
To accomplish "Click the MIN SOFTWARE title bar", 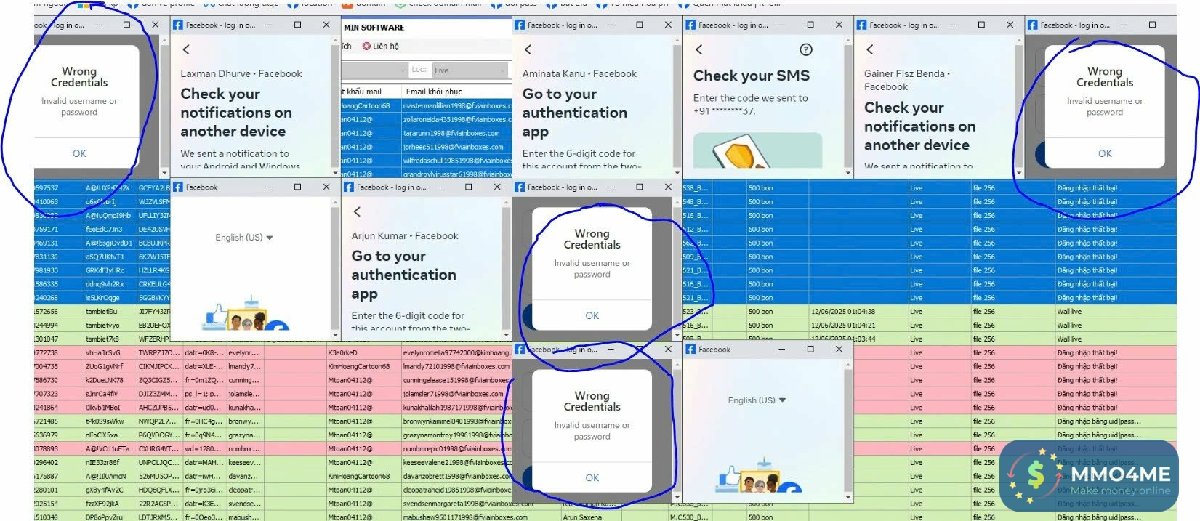I will (x=426, y=28).
